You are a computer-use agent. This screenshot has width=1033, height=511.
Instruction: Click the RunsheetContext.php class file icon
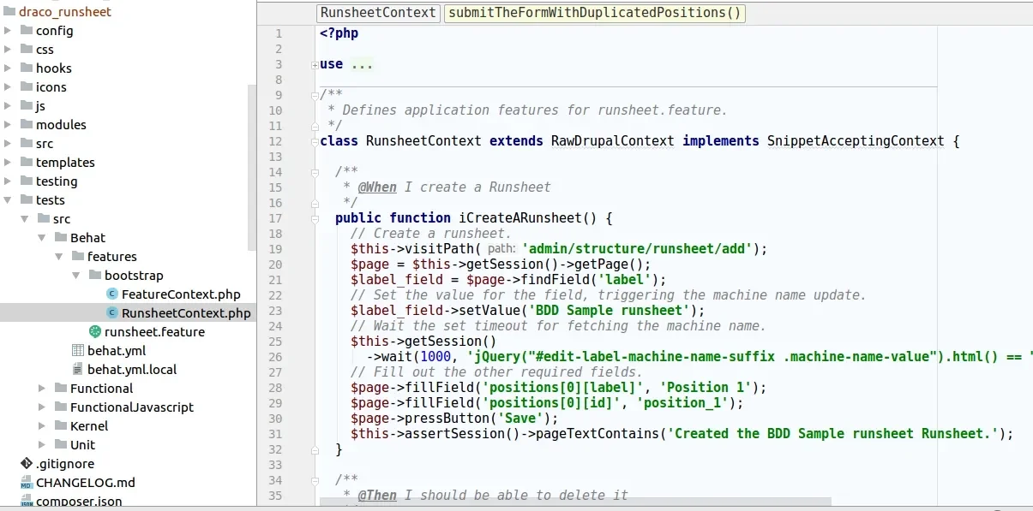(x=111, y=312)
